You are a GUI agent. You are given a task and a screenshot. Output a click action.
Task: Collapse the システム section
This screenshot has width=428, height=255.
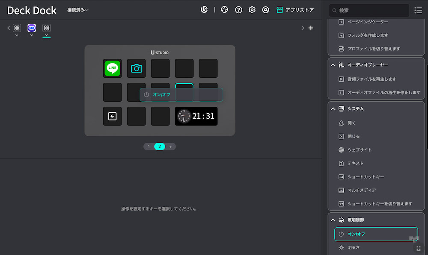(x=333, y=109)
